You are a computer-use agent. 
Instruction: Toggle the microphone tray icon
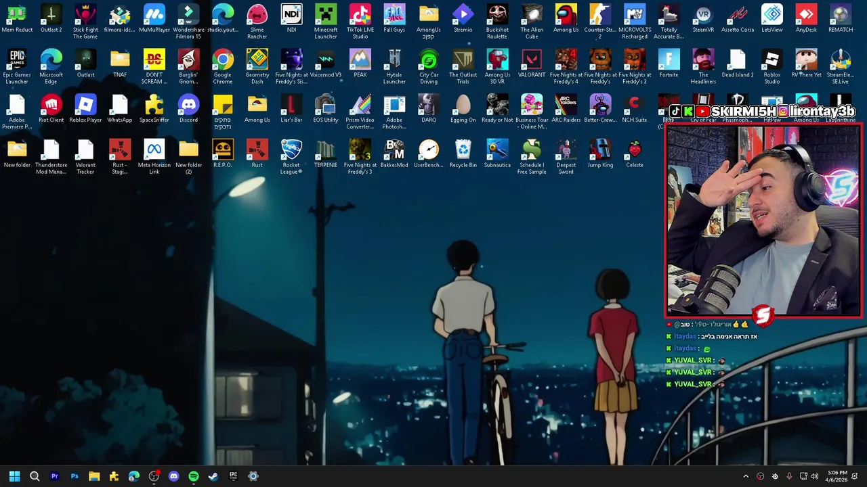tap(789, 476)
